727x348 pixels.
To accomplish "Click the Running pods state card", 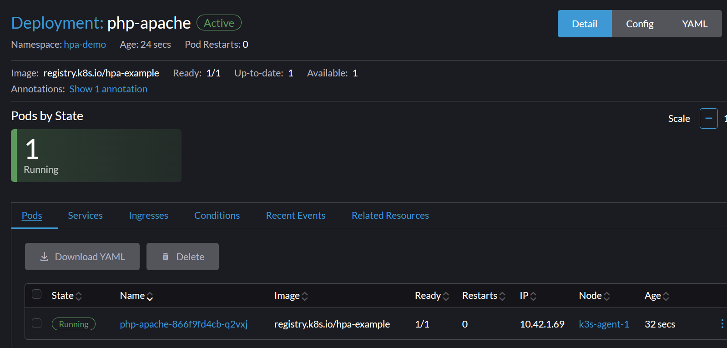I will pyautogui.click(x=96, y=156).
